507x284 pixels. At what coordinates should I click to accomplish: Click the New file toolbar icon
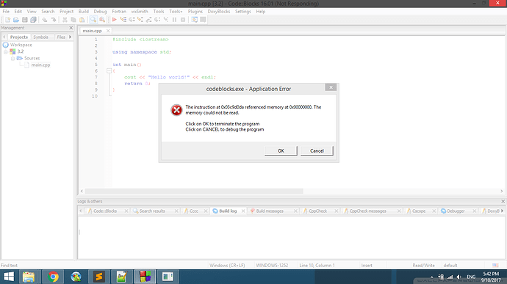point(8,20)
